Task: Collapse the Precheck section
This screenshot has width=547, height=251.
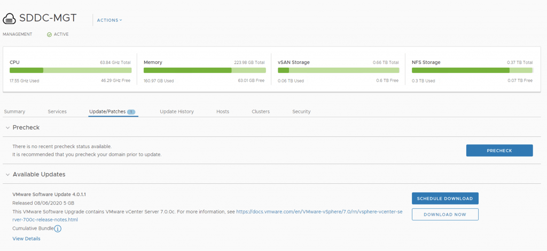Action: coord(7,128)
